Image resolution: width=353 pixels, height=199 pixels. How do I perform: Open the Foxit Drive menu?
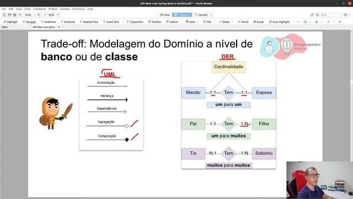click(78, 9)
